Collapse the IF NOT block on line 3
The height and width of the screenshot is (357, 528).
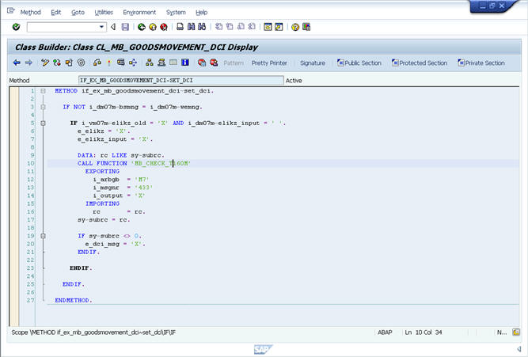43,106
